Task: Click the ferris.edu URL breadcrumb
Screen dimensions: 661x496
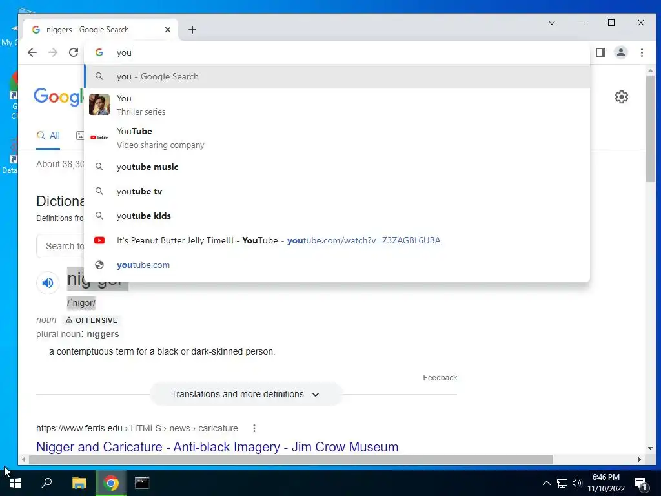Action: tap(137, 428)
